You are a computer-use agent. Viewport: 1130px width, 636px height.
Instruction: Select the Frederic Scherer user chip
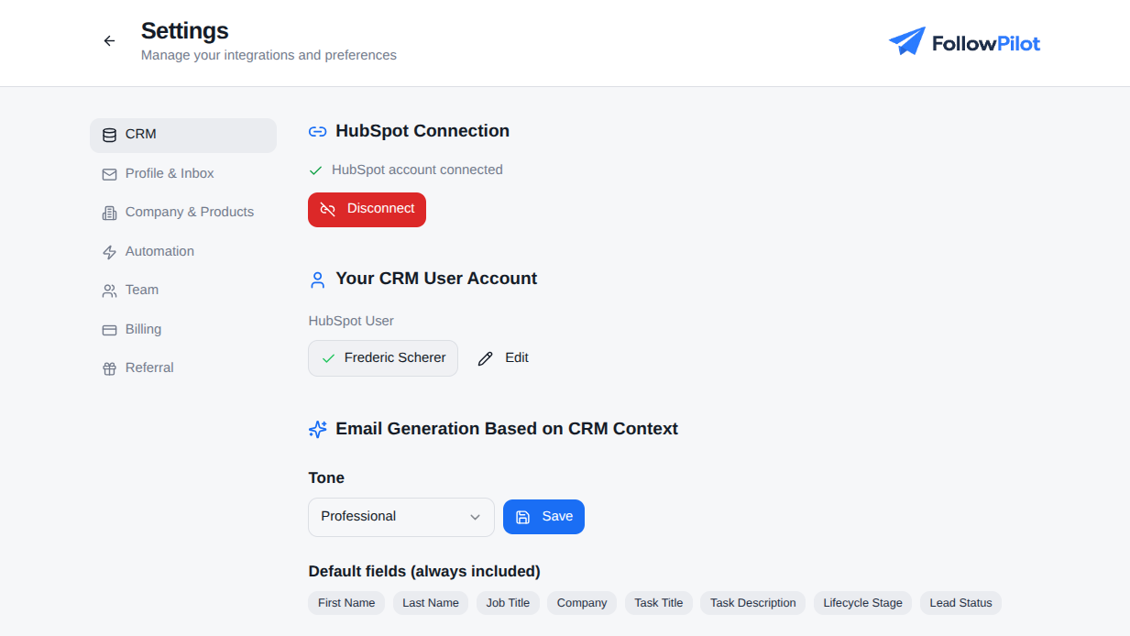pyautogui.click(x=383, y=358)
